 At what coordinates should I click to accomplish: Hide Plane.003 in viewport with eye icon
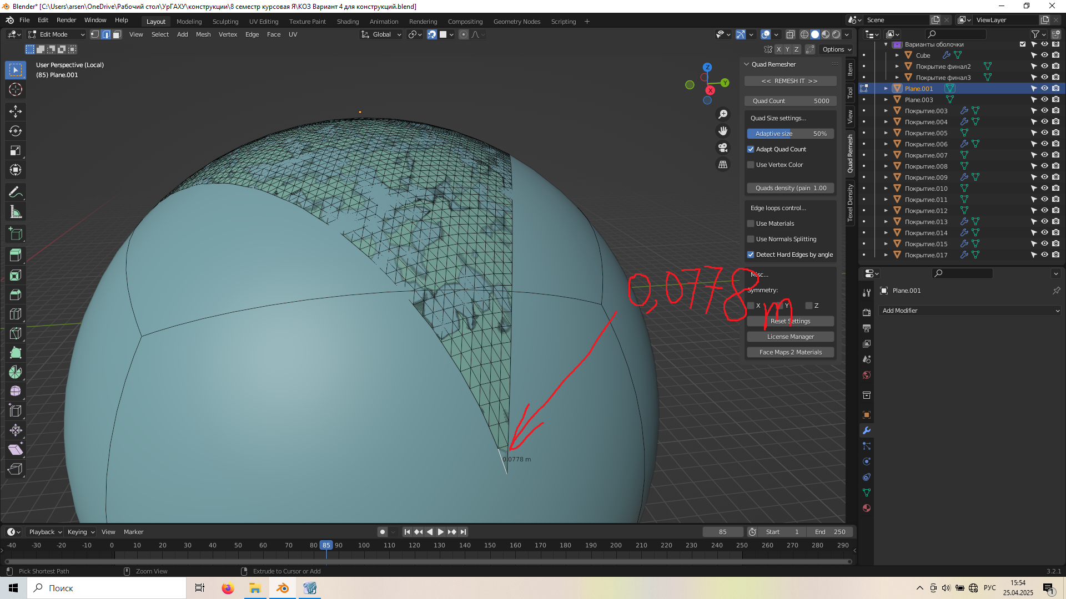coord(1044,100)
